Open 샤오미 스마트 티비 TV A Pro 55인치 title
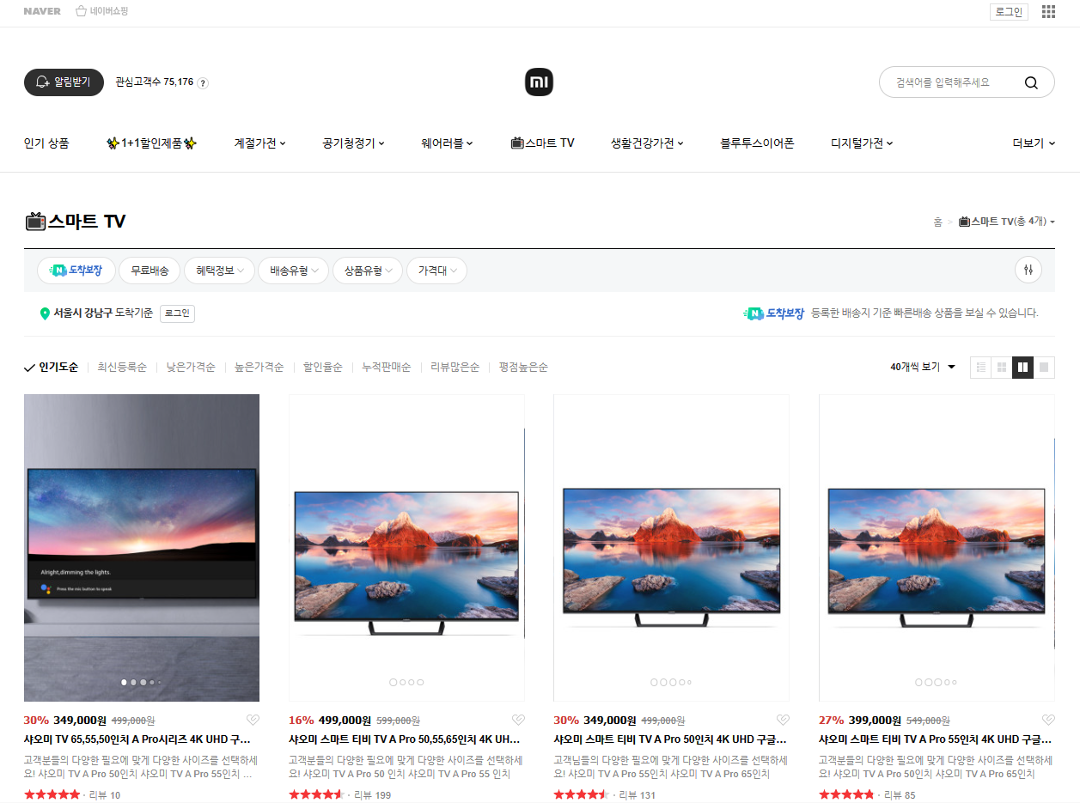Viewport: 1080px width, 803px height. [x=936, y=739]
